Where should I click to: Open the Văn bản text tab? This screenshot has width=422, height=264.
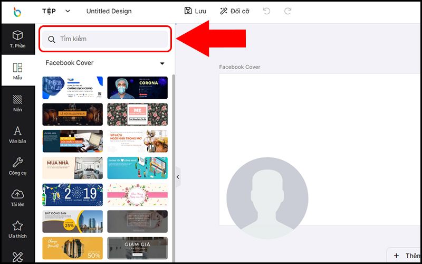[x=18, y=135]
